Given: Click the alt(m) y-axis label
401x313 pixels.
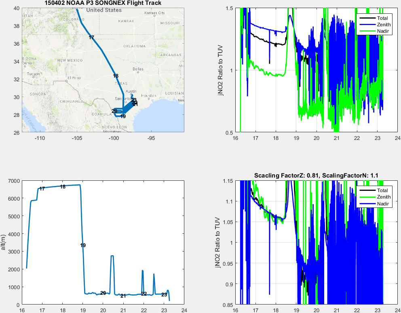Looking at the screenshot, I should coord(4,243).
